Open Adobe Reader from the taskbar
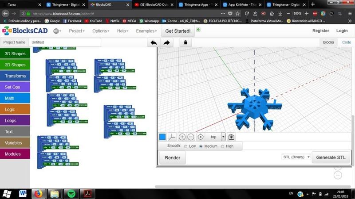 point(87,194)
